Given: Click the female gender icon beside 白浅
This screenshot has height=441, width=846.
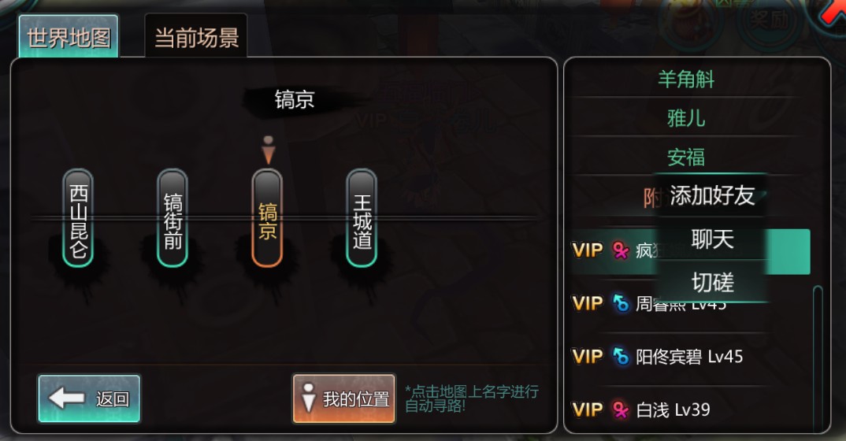Looking at the screenshot, I should 621,410.
